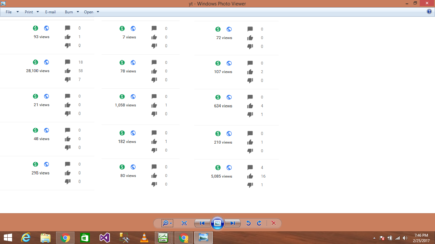Open Photo Viewer help
Image resolution: width=435 pixels, height=244 pixels.
pos(429,12)
